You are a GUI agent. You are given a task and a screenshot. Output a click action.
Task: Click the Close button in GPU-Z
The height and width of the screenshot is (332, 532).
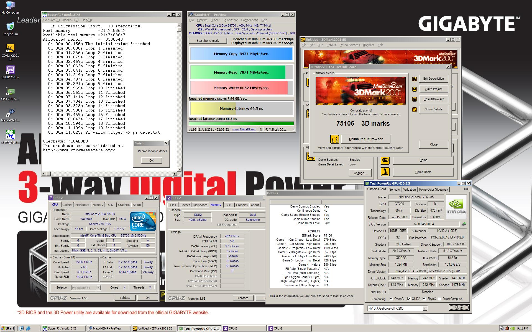[459, 307]
